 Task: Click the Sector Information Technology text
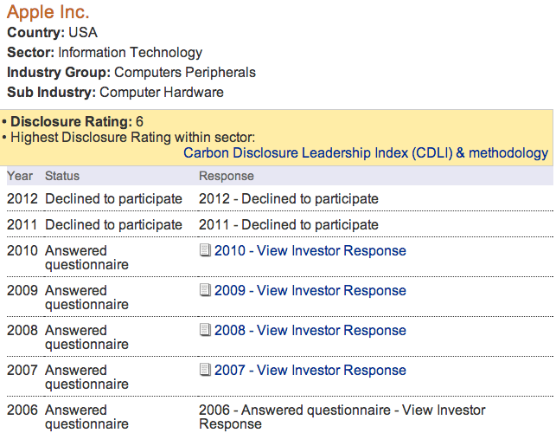click(130, 53)
